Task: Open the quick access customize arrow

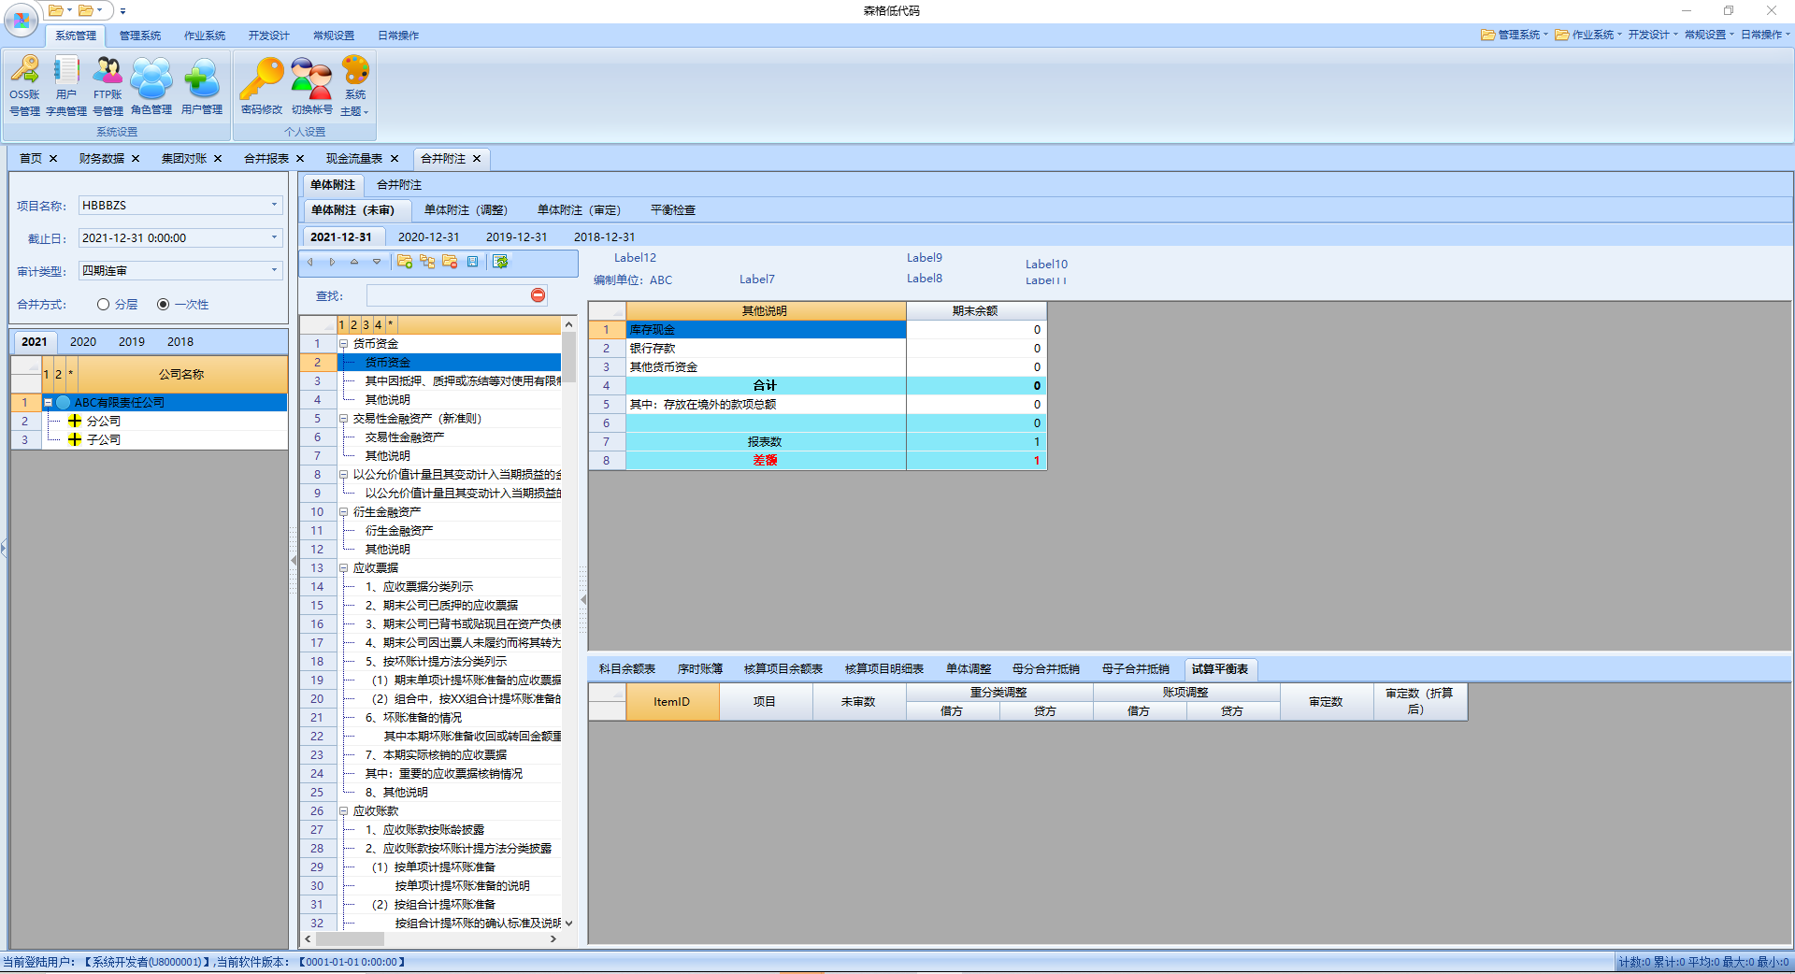Action: pyautogui.click(x=122, y=11)
